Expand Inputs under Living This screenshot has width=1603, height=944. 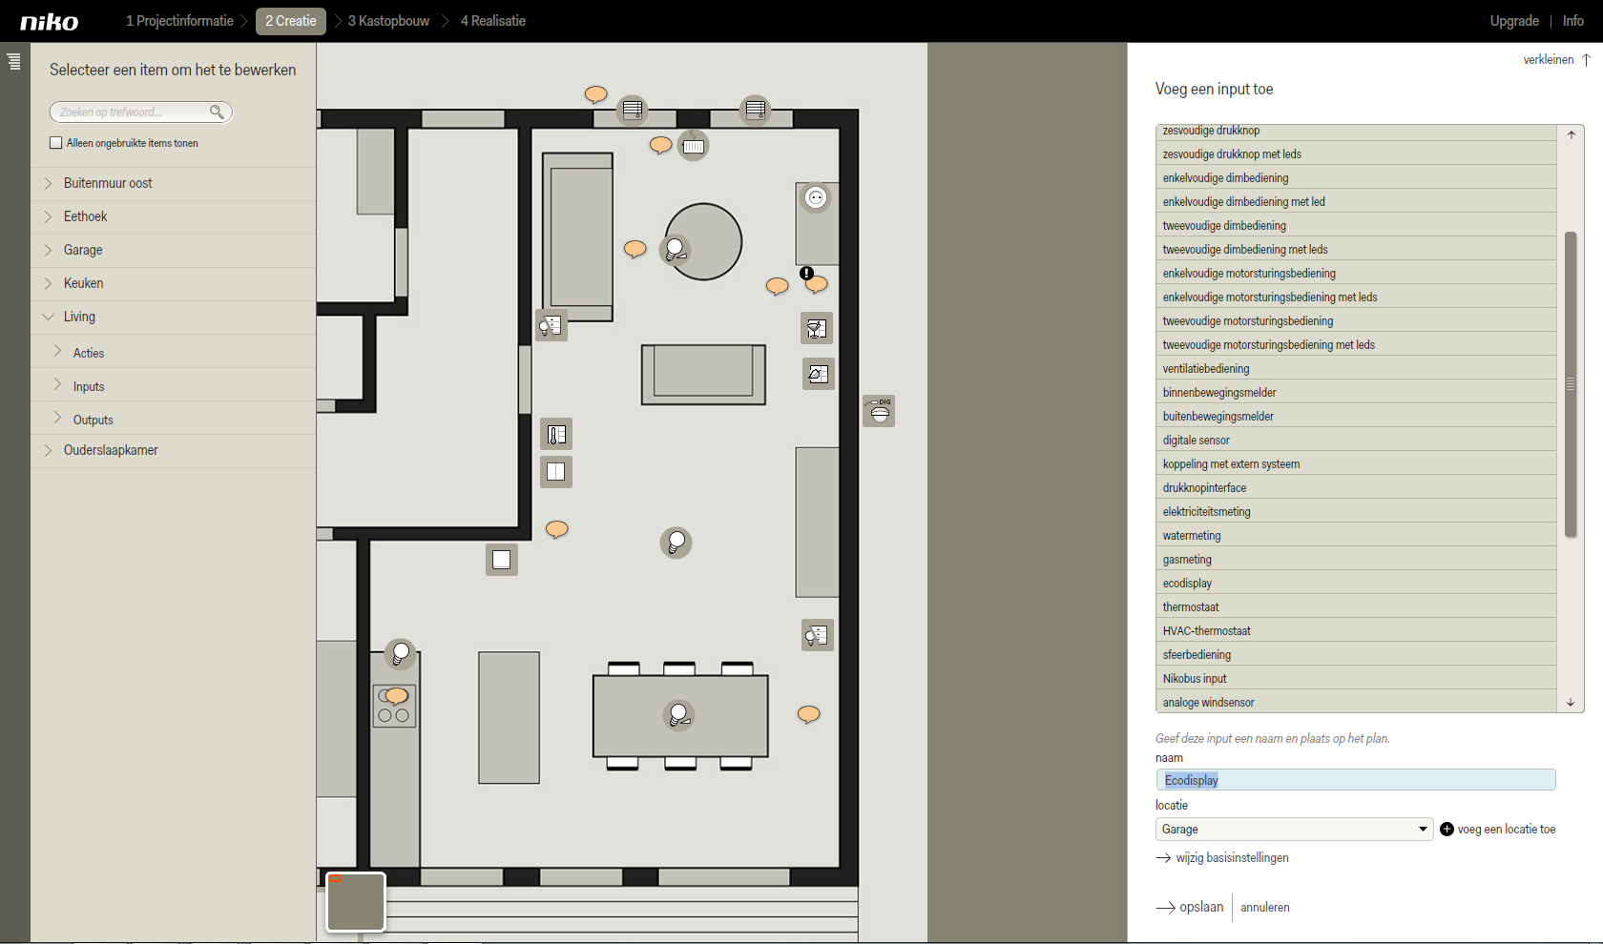click(x=57, y=385)
